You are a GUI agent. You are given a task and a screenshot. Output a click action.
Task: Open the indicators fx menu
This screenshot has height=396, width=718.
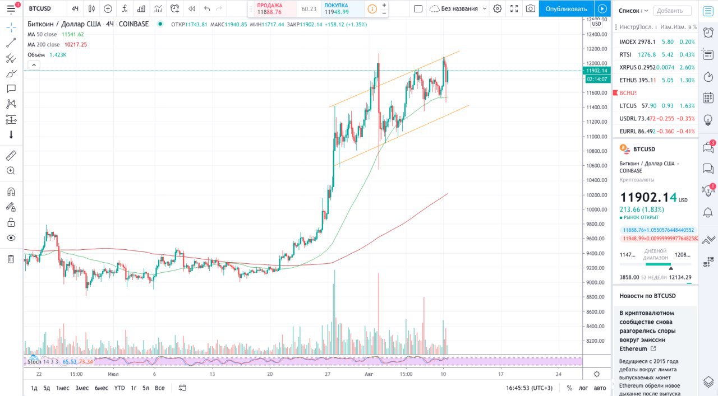coord(125,8)
